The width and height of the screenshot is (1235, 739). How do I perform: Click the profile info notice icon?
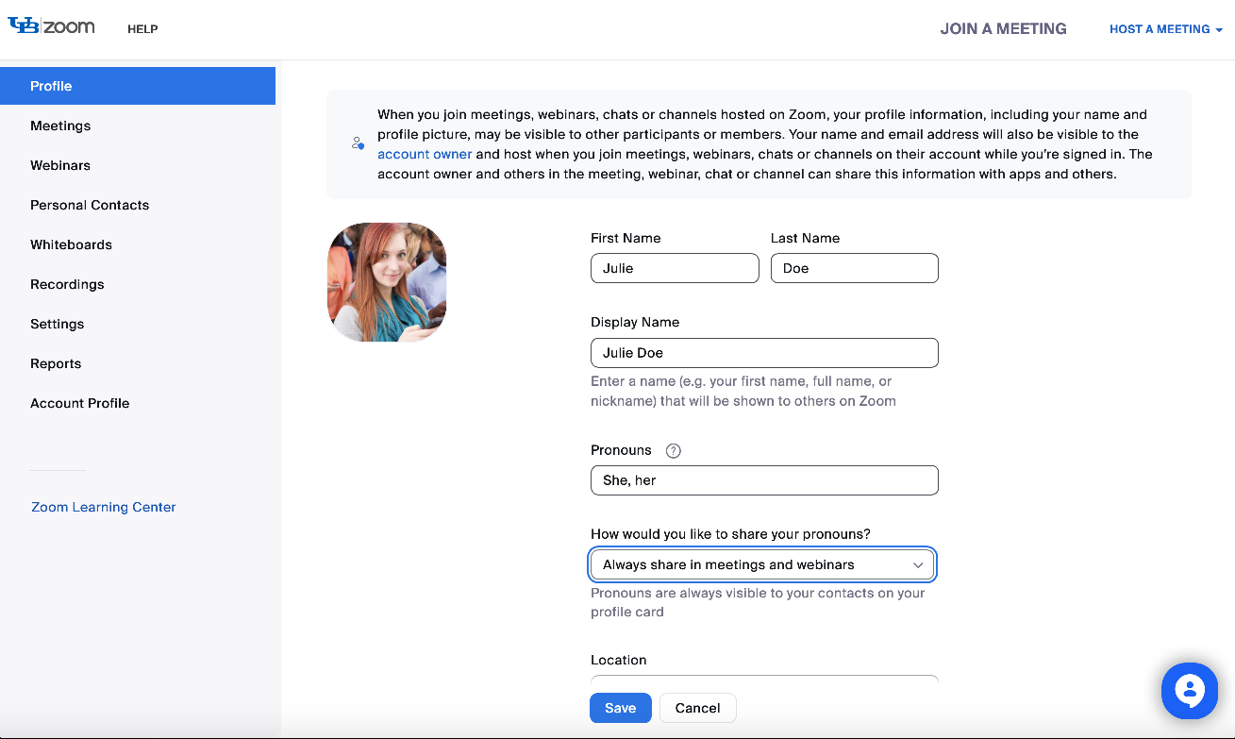click(358, 143)
